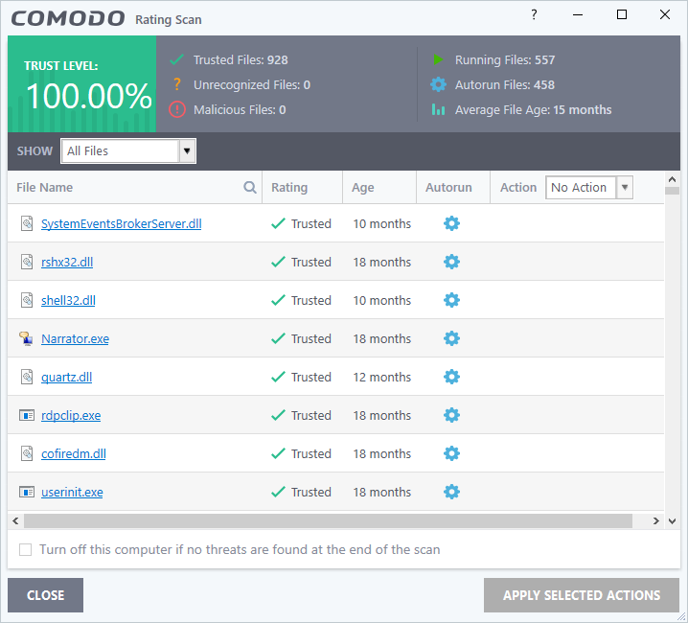The image size is (688, 623).
Task: Click Average File Age: 15 months text
Action: click(x=533, y=110)
